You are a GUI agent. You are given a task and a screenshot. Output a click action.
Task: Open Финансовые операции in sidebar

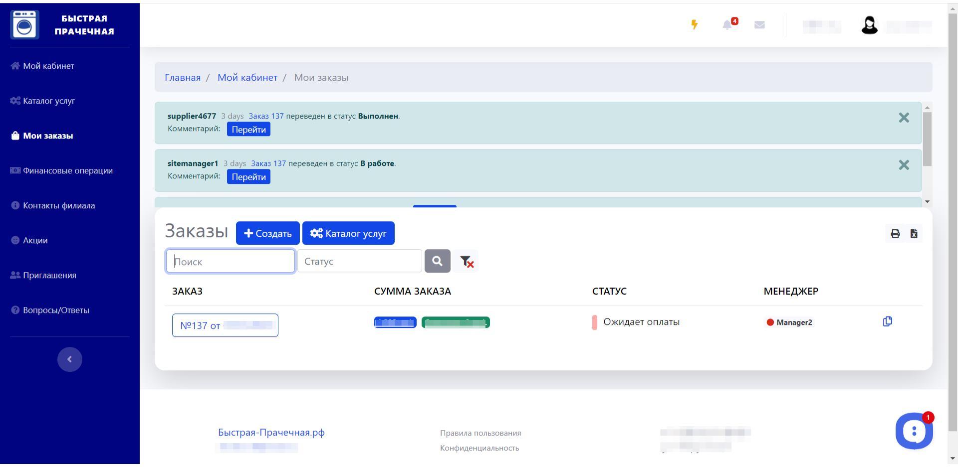click(67, 171)
